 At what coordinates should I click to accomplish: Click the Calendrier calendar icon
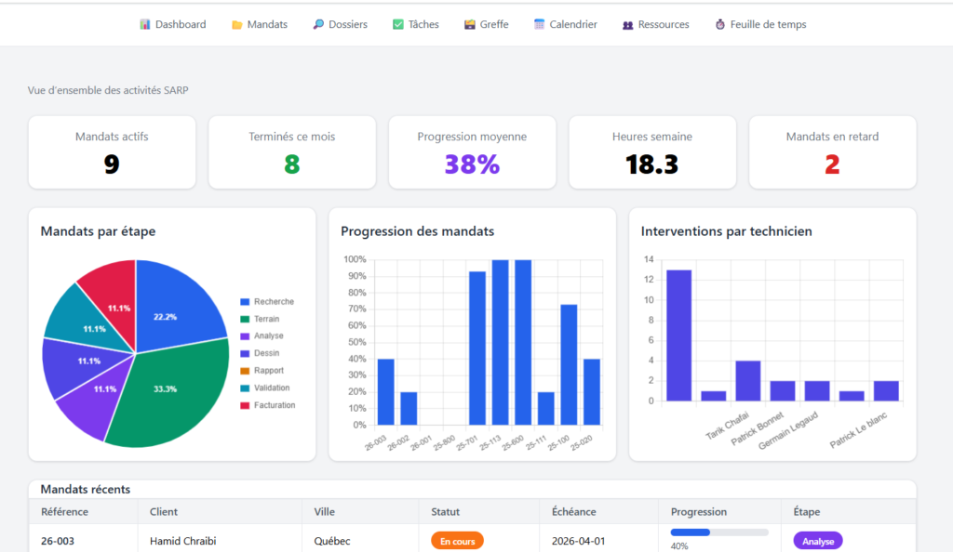point(540,24)
